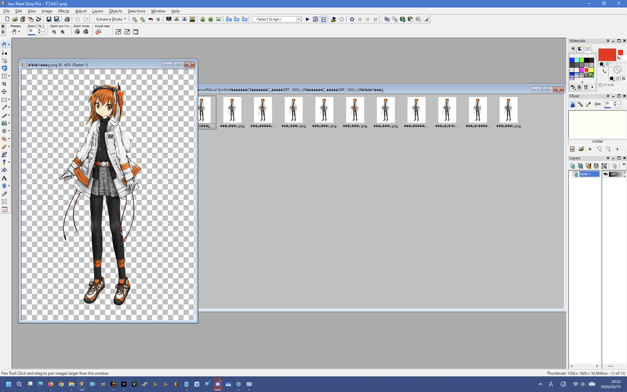This screenshot has height=392, width=627.
Task: Select the Mixer Dropper tool
Action: [x=588, y=104]
